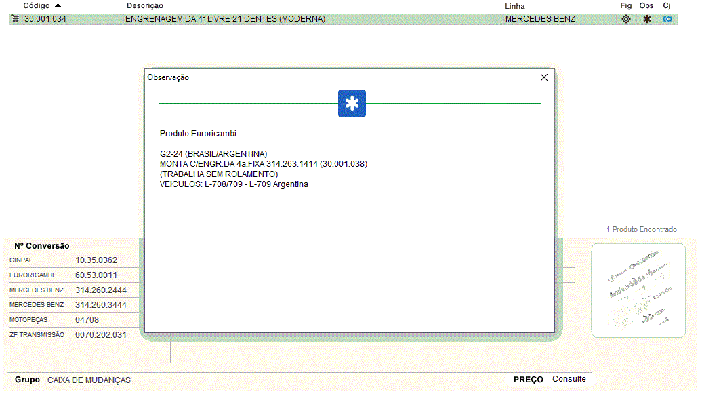Click the CAIXA DE MUDANÇAS group label
702x396 pixels.
coord(89,380)
